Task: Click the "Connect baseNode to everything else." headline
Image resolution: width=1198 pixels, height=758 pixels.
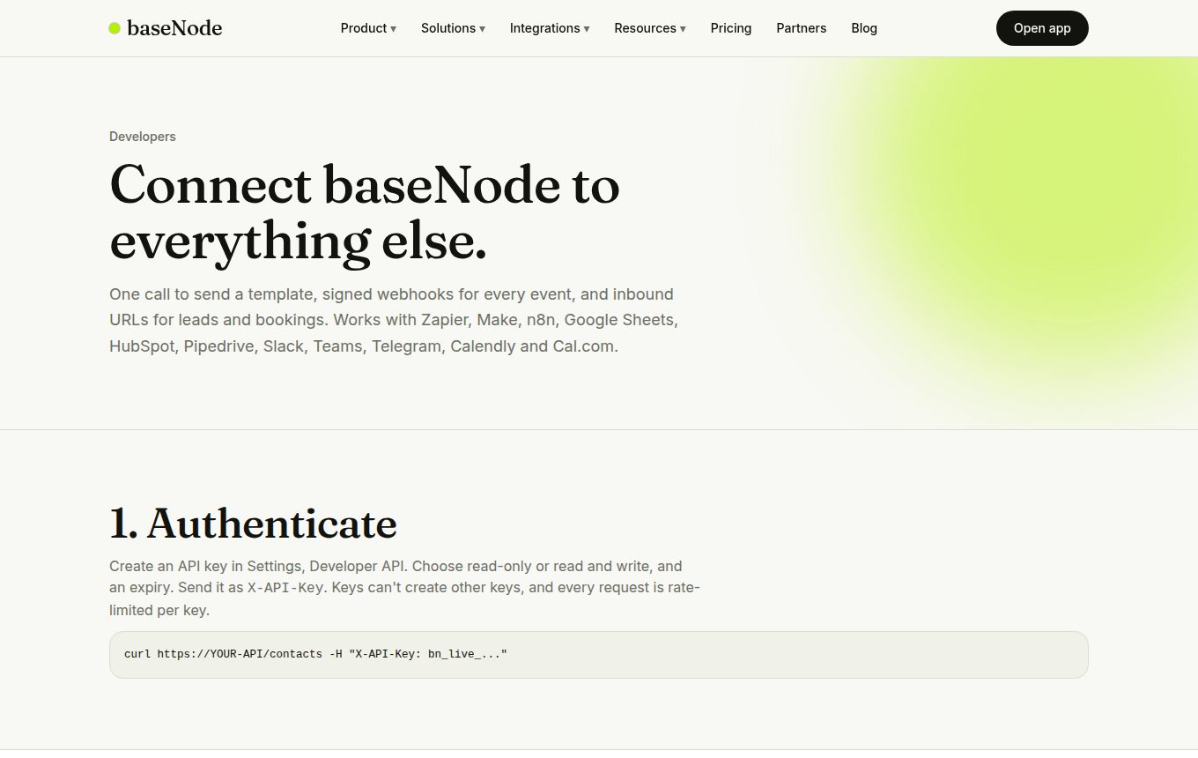Action: (365, 212)
